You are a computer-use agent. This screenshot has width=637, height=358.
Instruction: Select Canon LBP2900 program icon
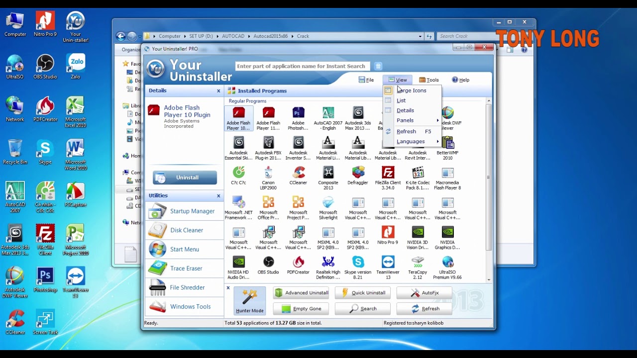point(268,178)
